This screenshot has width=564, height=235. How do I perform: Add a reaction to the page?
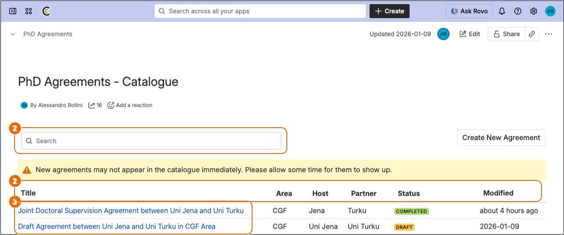tap(130, 105)
